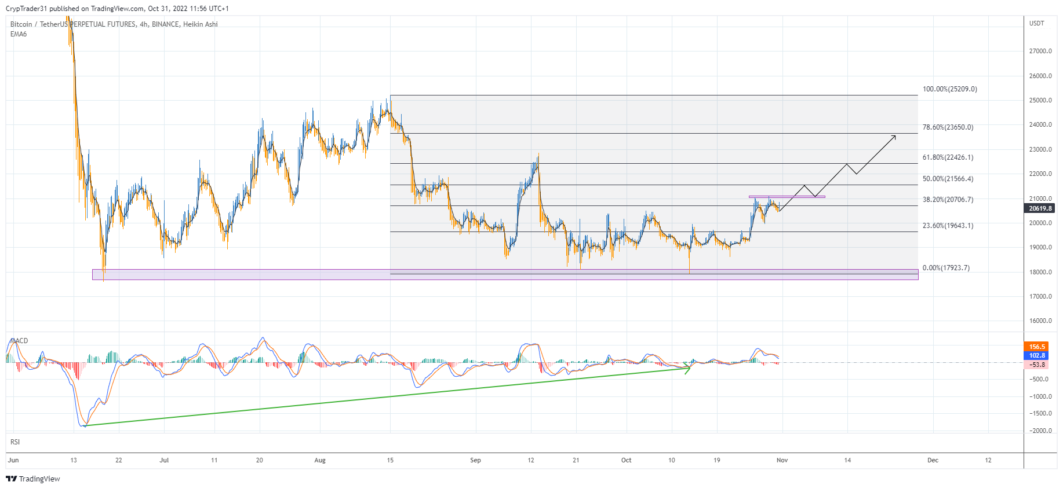Viewport: 1063px width, 489px height.
Task: Click the 16000.0 price axis label
Action: pyautogui.click(x=1040, y=321)
